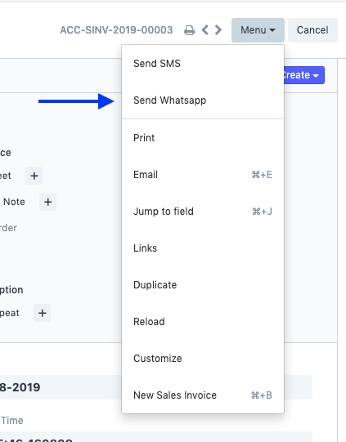The height and width of the screenshot is (442, 346).
Task: Select Print in the dropdown menu
Action: 203,138
